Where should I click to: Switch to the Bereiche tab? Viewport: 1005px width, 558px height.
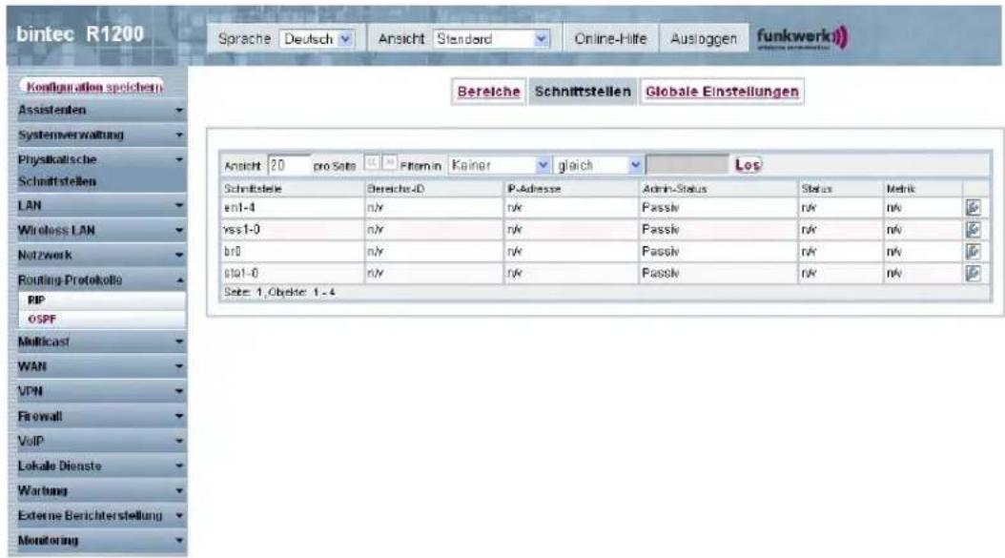click(488, 92)
